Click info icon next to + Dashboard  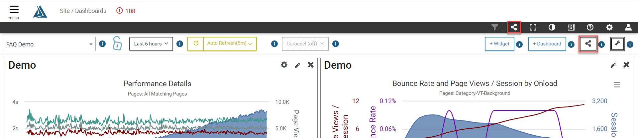(x=571, y=44)
